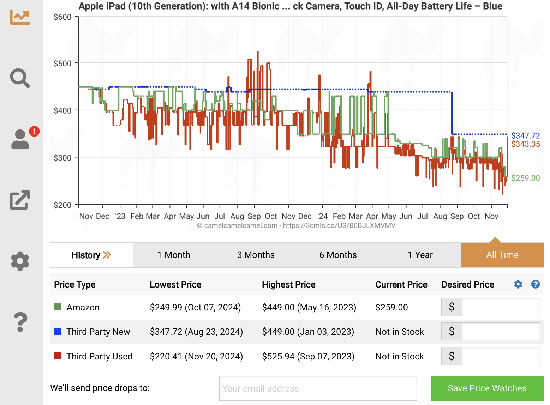Click the camelcamelcamel.com chart credit link
Viewport: 550px width, 405px height.
point(296,225)
